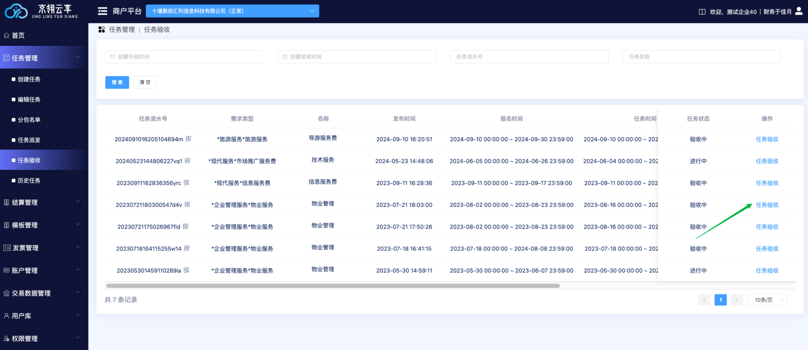Viewport: 808px width, 350px height.
Task: Click the hamburger menu collapse icon
Action: pyautogui.click(x=102, y=11)
